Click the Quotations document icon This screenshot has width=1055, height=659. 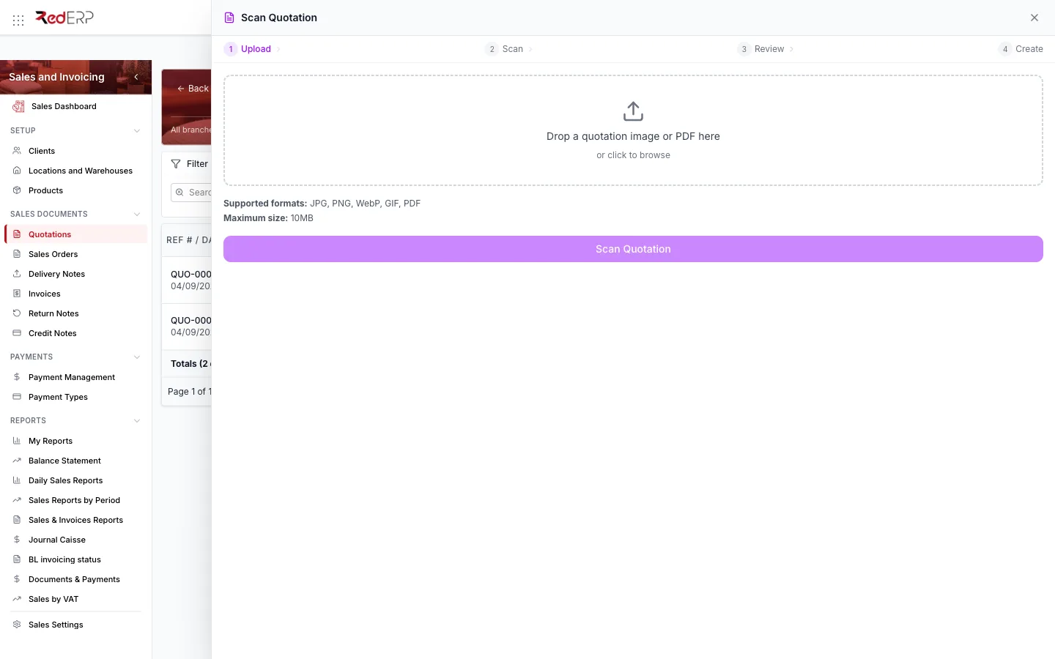click(17, 234)
